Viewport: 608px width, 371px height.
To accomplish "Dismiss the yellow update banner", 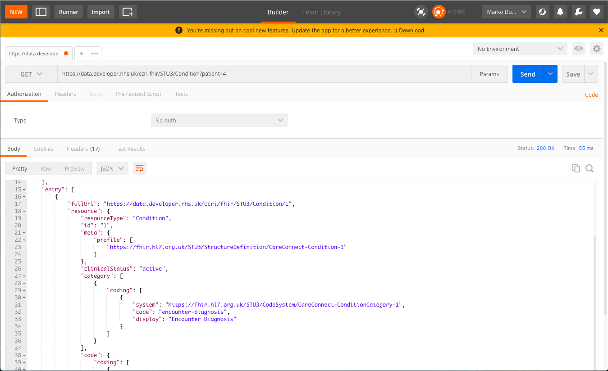I will tap(601, 30).
